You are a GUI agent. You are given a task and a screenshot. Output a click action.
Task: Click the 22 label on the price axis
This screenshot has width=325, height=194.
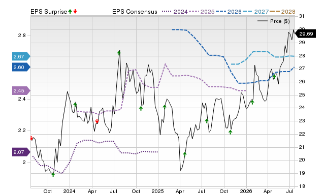(x=302, y=134)
